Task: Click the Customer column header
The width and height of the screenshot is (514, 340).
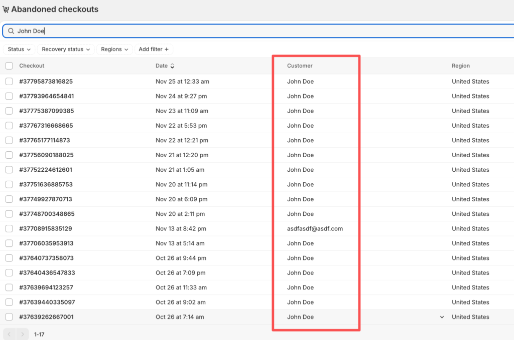Action: click(300, 66)
